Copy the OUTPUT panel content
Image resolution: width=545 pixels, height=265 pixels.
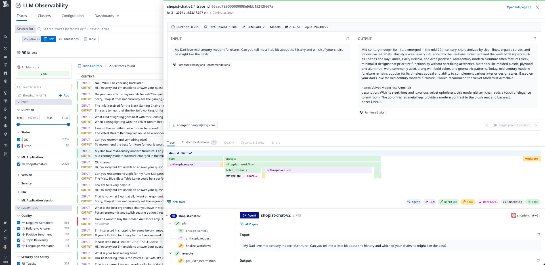(534, 39)
